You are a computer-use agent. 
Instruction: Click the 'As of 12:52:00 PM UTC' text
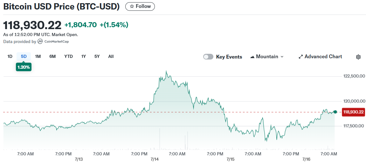click(x=41, y=34)
